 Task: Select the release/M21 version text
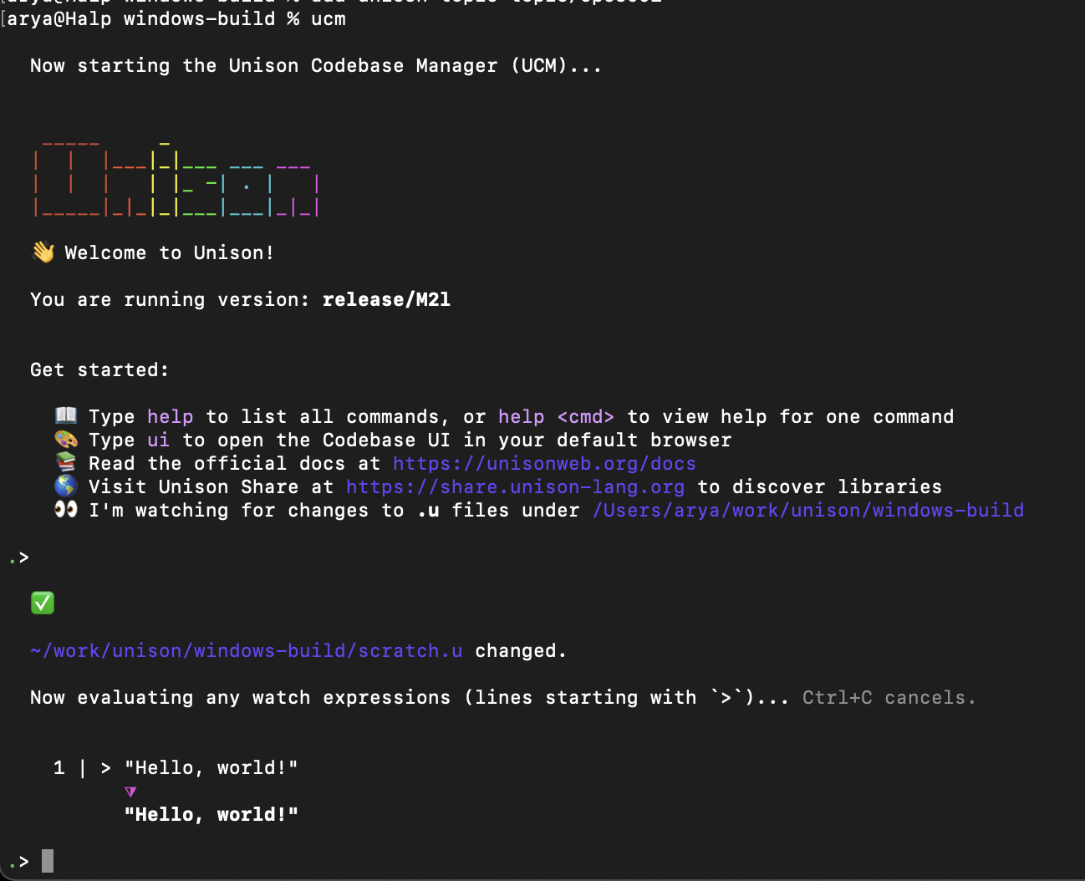386,299
